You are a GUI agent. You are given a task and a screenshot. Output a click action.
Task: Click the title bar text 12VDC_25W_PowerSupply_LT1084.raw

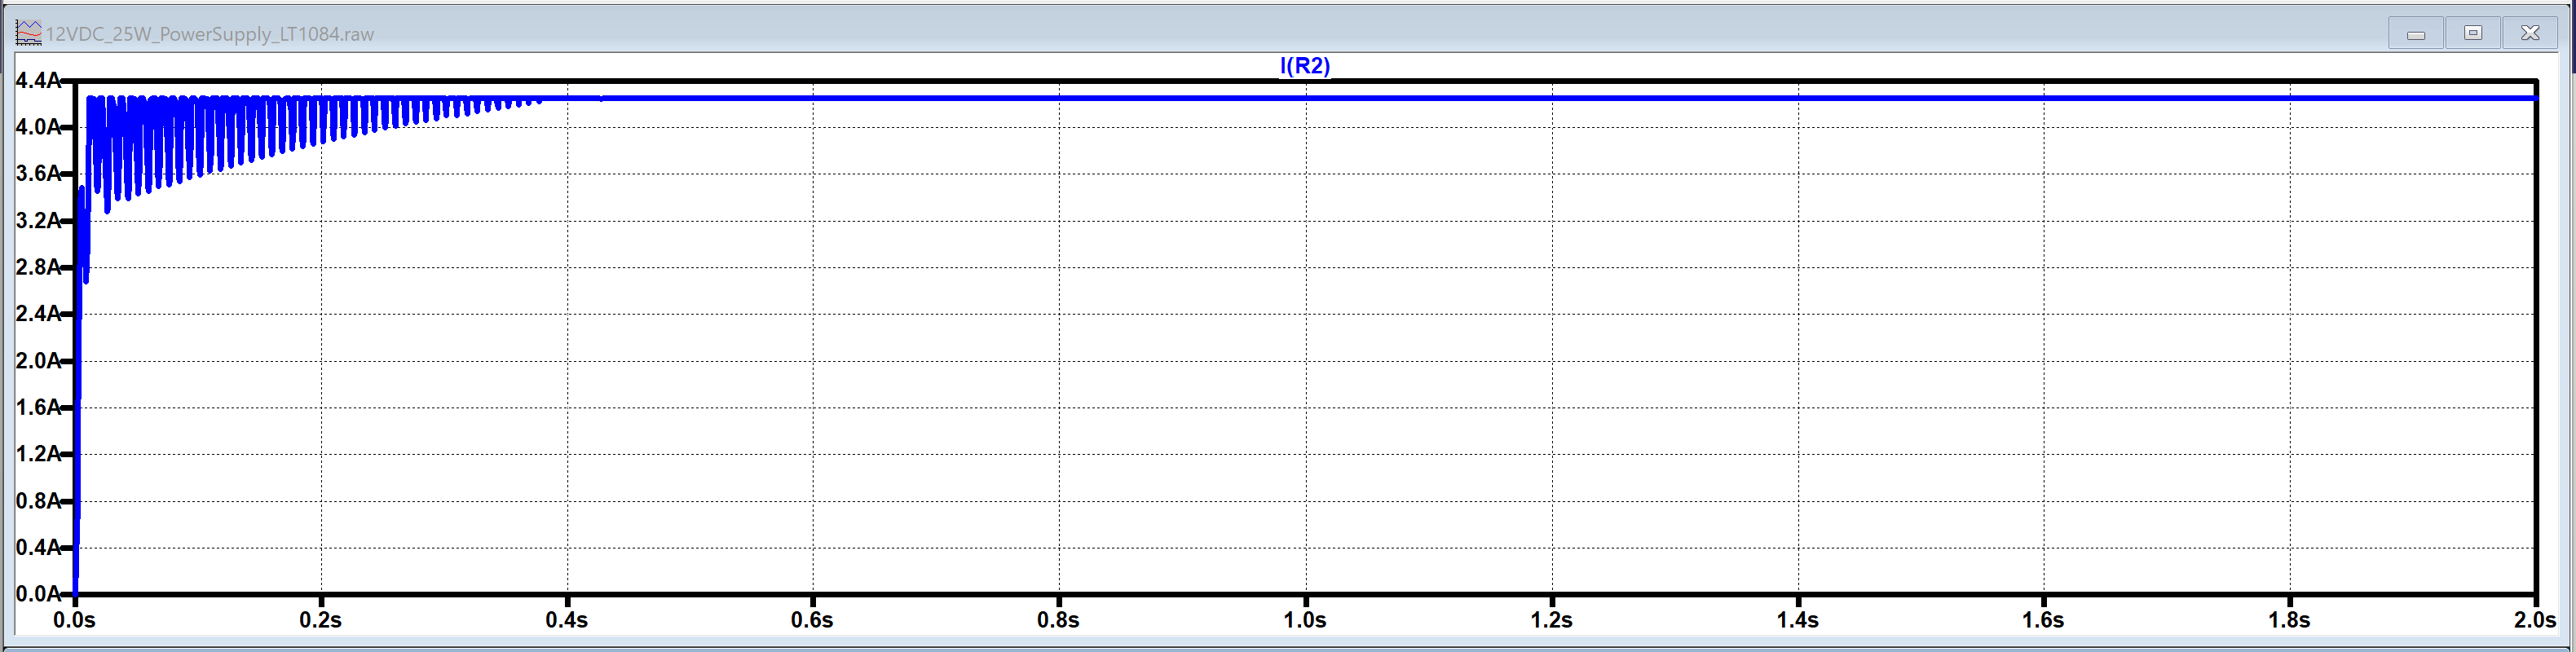(210, 34)
